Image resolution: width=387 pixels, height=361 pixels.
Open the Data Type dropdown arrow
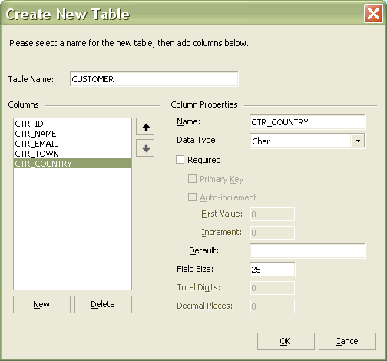point(358,141)
